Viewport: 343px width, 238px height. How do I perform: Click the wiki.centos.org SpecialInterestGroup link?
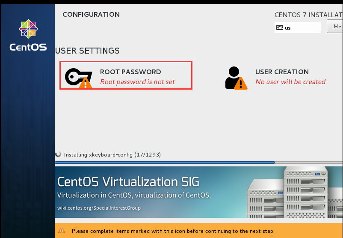(99, 208)
